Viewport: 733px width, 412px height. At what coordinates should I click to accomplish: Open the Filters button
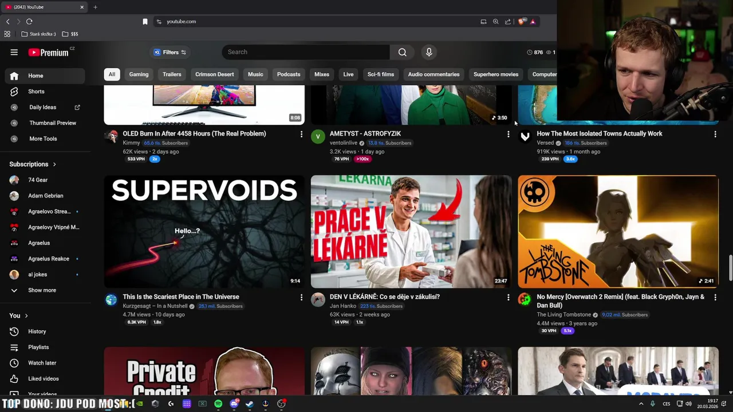[x=170, y=52]
